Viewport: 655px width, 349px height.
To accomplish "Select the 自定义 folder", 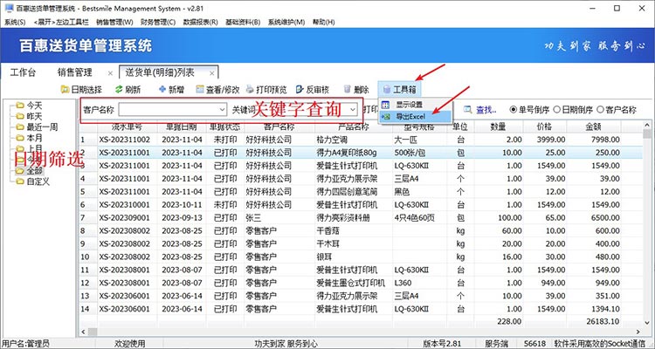I will 33,181.
